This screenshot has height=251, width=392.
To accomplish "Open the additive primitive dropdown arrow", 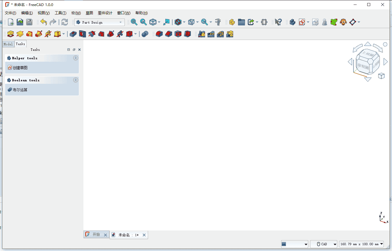I will click(x=64, y=34).
